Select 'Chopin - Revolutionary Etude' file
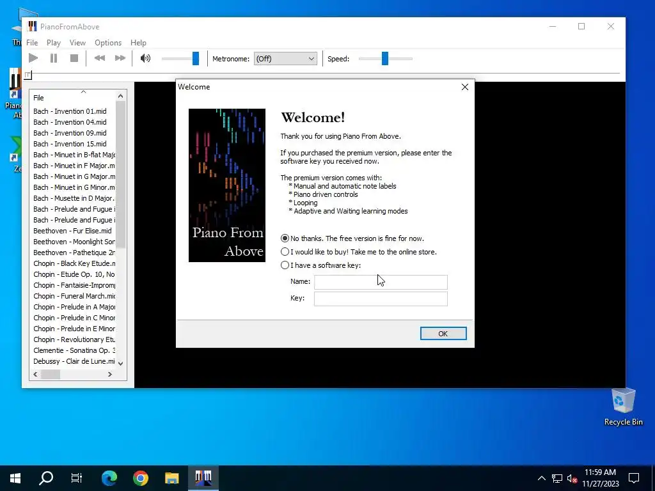The height and width of the screenshot is (491, 655). [74, 339]
